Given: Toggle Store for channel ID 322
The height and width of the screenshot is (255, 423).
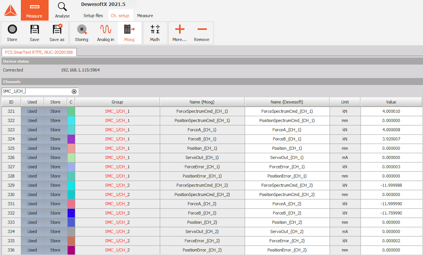Looking at the screenshot, I should pos(55,120).
